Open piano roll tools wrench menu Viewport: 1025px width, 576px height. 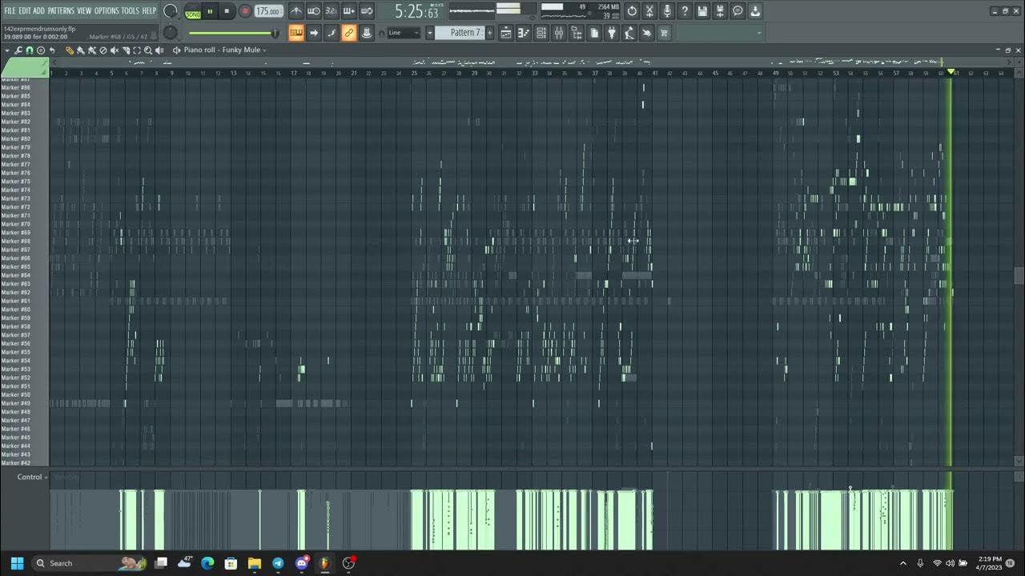18,50
